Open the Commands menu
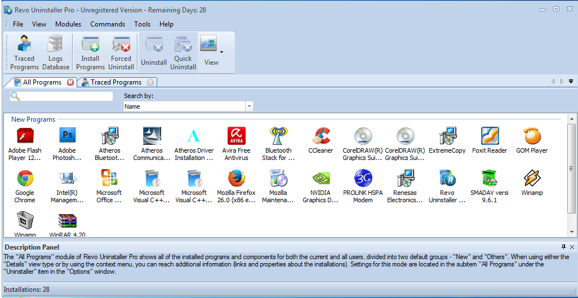This screenshot has height=298, width=578. point(108,24)
